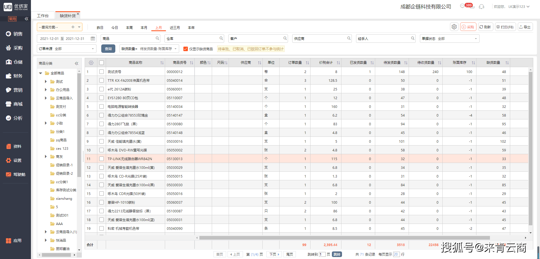This screenshot has width=540, height=259.
Task: Uncheck 仅显示缺货商品 checkbox
Action: point(186,49)
